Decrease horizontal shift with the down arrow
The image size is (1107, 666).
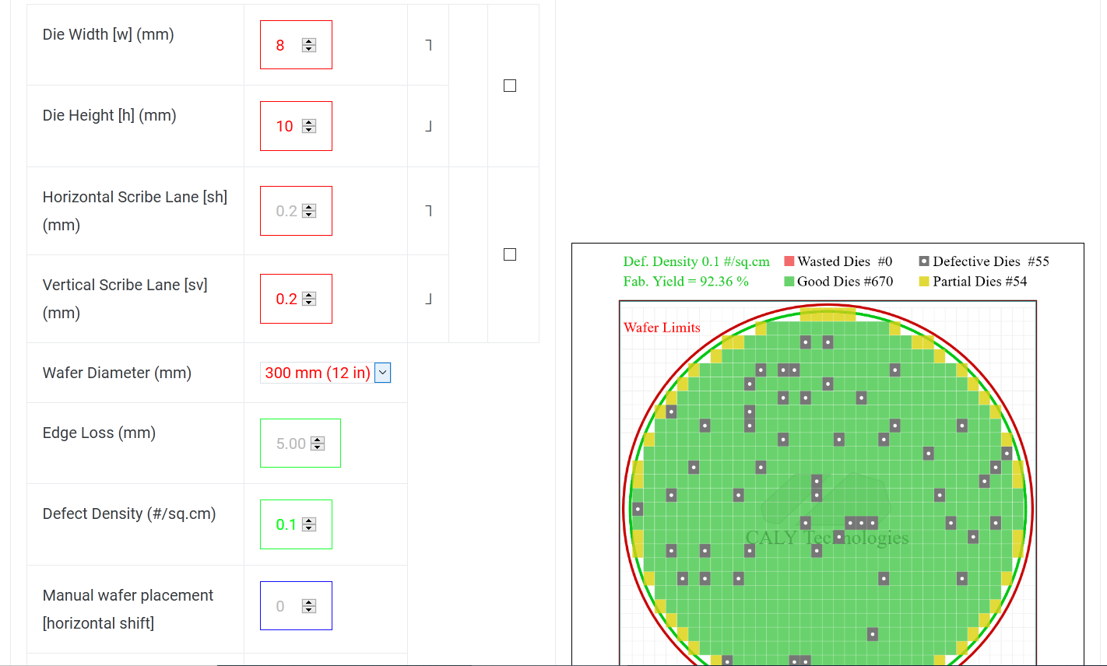pos(309,610)
